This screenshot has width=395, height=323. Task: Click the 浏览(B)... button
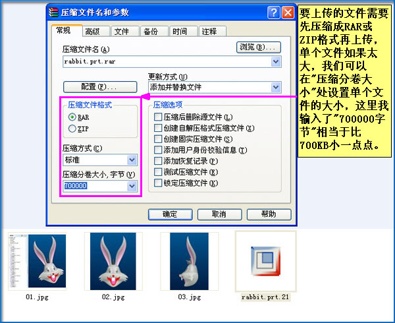coord(259,47)
